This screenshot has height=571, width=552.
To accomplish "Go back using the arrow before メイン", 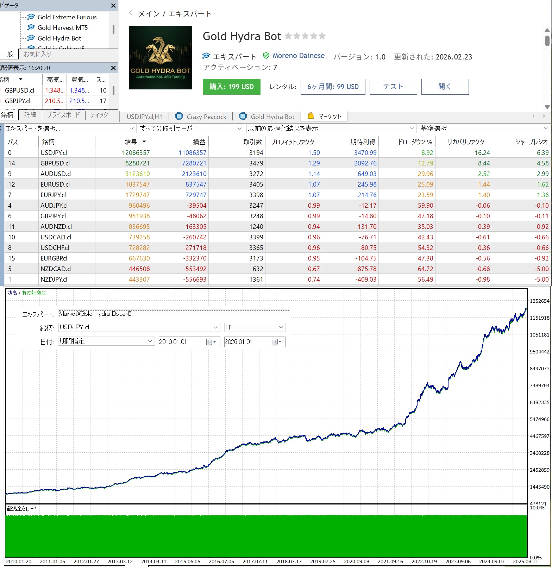I will pyautogui.click(x=130, y=13).
